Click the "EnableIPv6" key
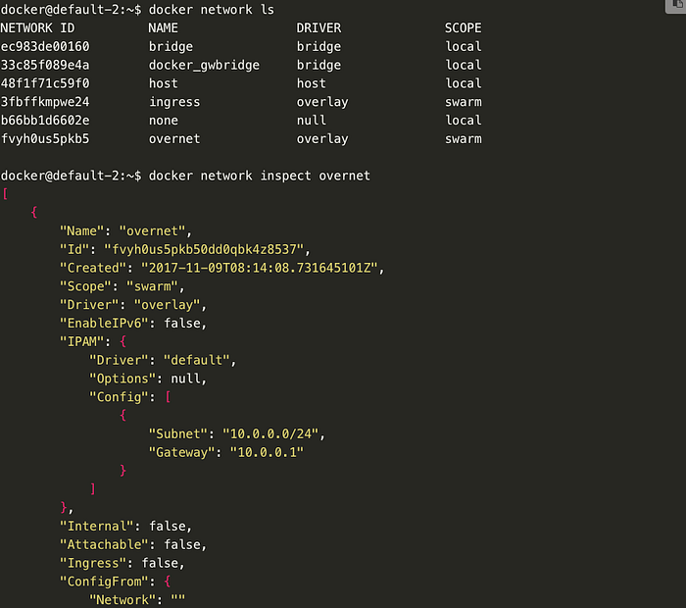 click(104, 323)
